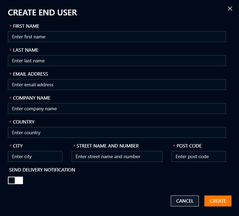Click the FIRST NAME field label
This screenshot has width=239, height=216.
pos(26,26)
